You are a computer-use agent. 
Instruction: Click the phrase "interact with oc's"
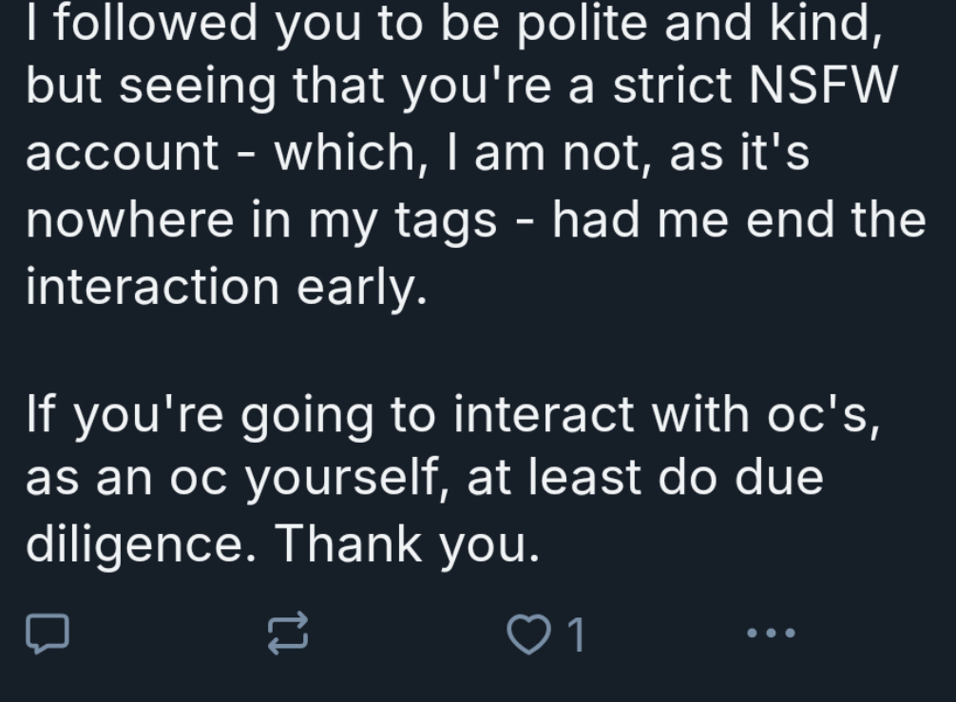click(x=663, y=415)
